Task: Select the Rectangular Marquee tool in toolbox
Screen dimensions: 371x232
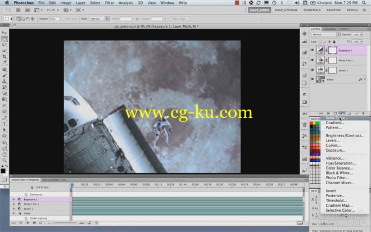Action: pyautogui.click(x=4, y=39)
